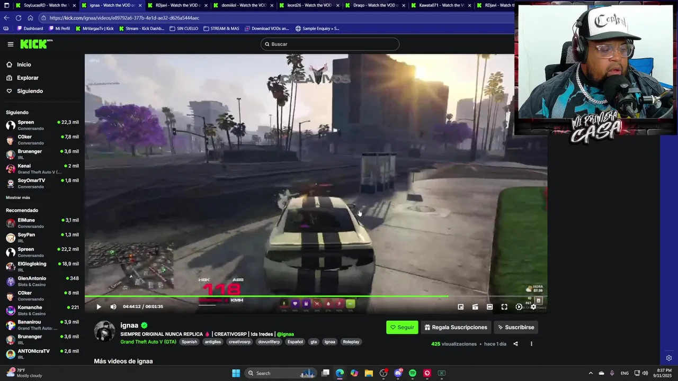The height and width of the screenshot is (381, 678).
Task: Click Regala Suscripciones button
Action: [456, 327]
